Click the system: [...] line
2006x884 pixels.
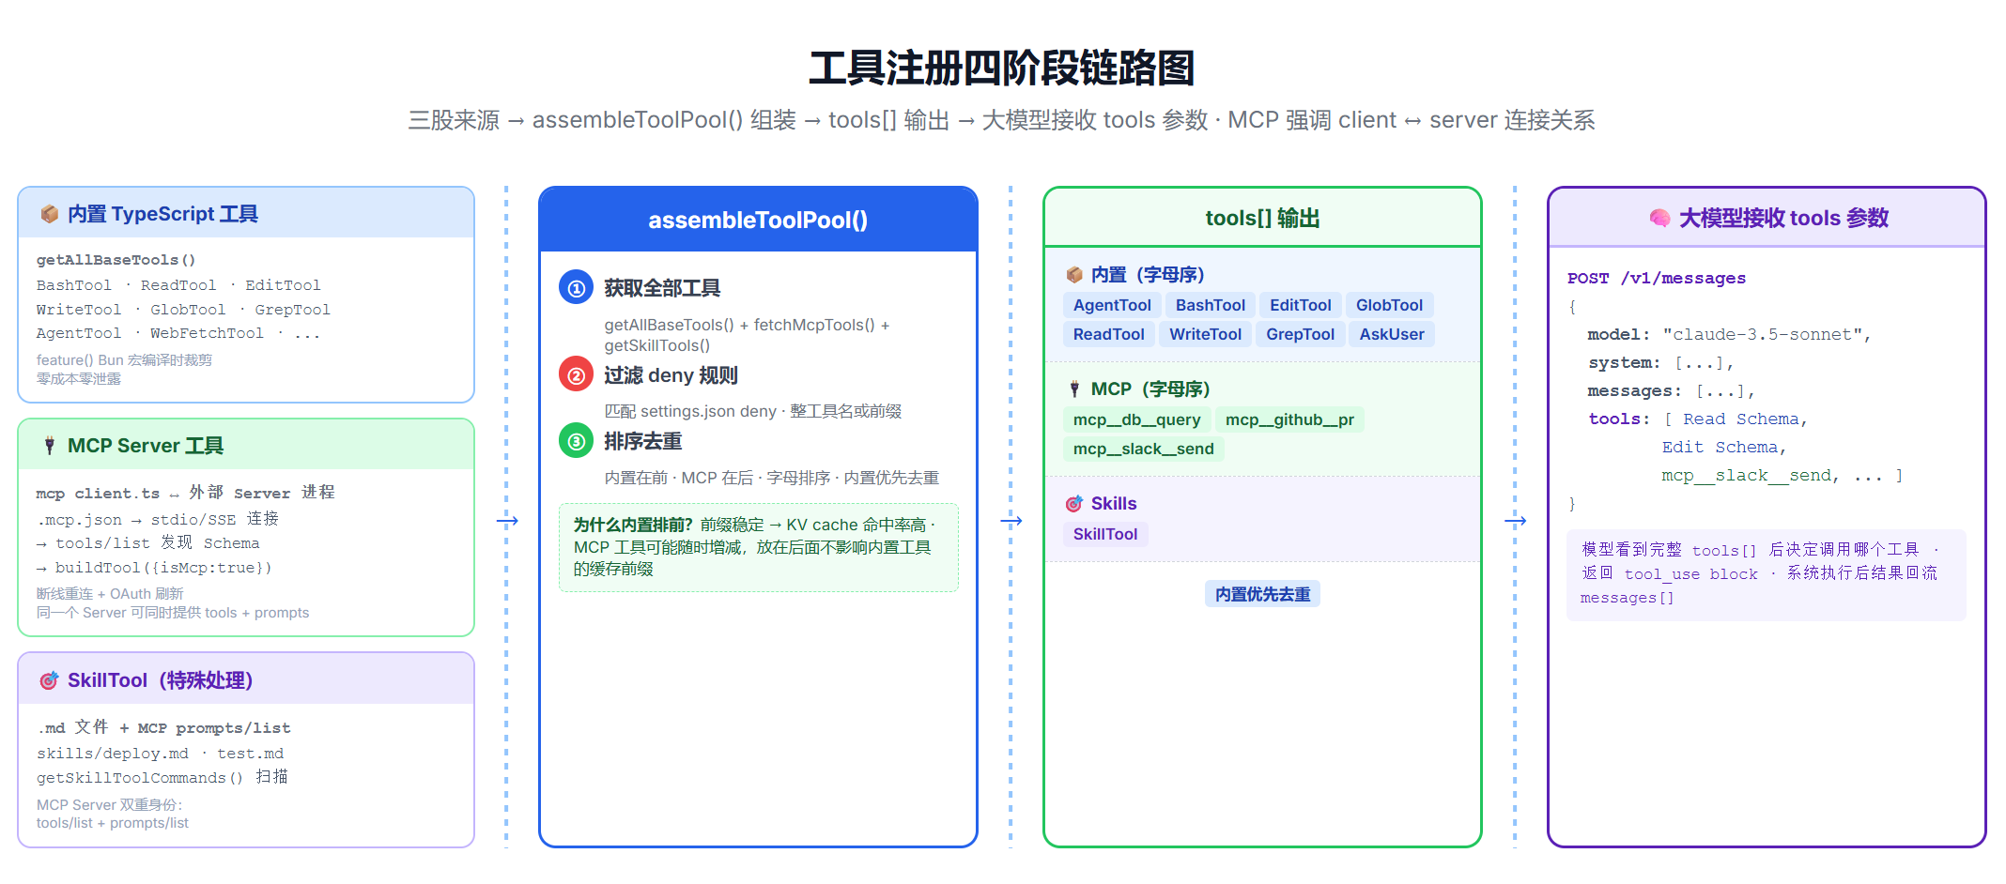(1660, 362)
